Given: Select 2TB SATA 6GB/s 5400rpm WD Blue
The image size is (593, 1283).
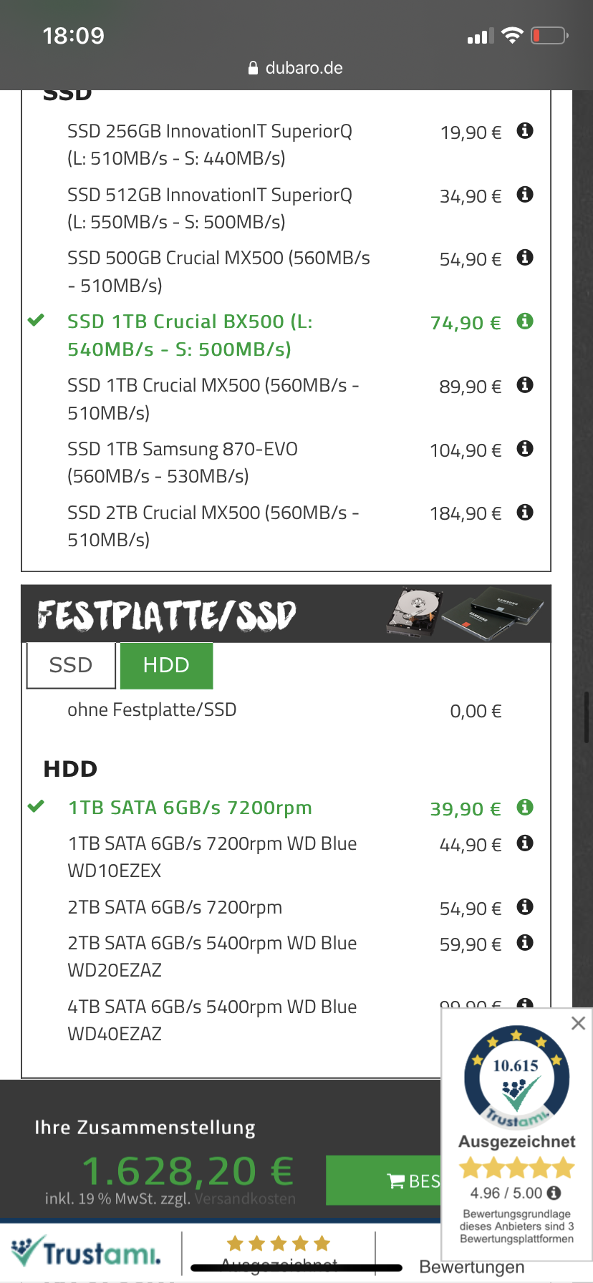Looking at the screenshot, I should pyautogui.click(x=212, y=956).
